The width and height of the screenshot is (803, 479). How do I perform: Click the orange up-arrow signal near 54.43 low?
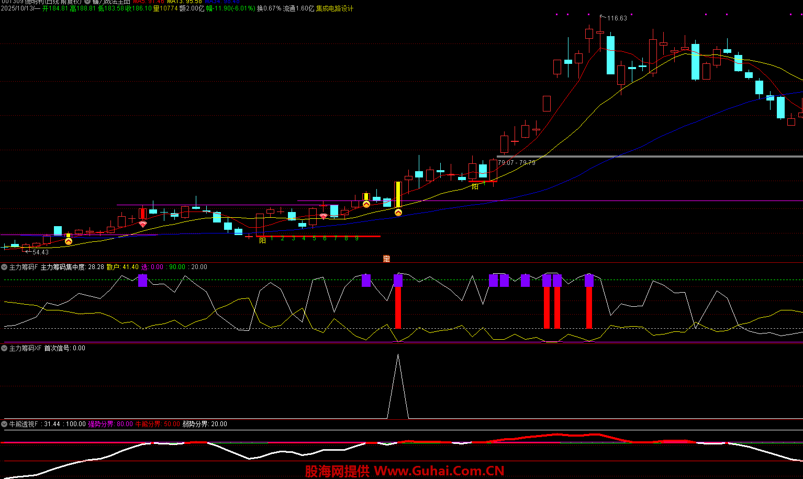click(x=68, y=241)
